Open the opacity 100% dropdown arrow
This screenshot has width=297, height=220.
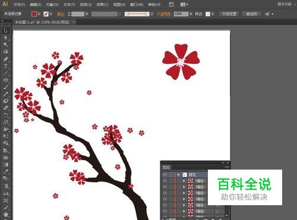click(x=191, y=14)
